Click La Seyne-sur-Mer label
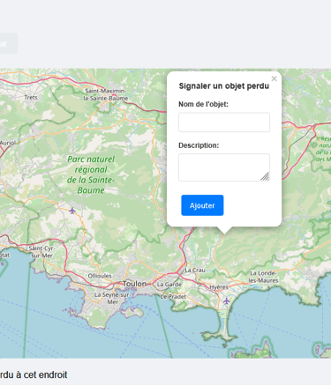The width and height of the screenshot is (331, 385). (112, 298)
